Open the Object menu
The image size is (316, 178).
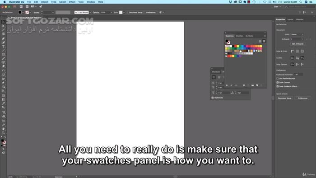pos(44,2)
